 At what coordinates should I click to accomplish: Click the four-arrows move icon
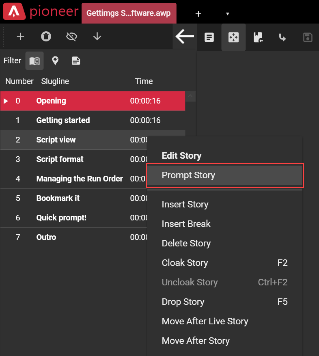(233, 37)
